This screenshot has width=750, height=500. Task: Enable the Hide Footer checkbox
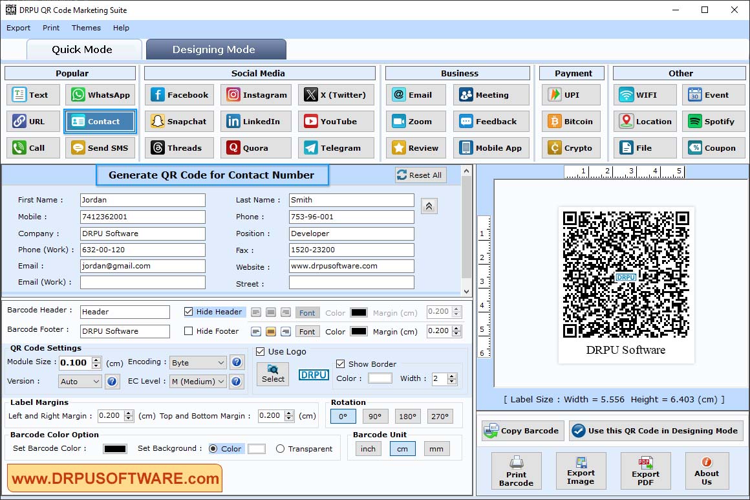pyautogui.click(x=188, y=331)
